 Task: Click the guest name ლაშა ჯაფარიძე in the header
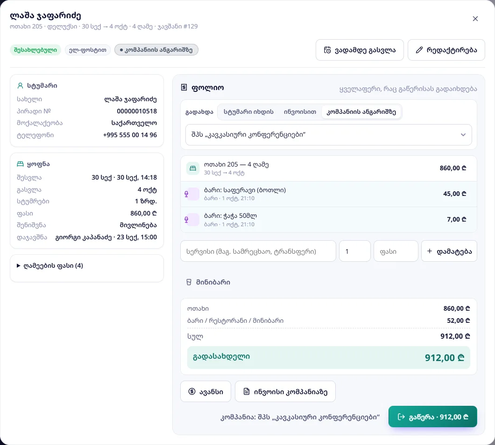(x=45, y=15)
